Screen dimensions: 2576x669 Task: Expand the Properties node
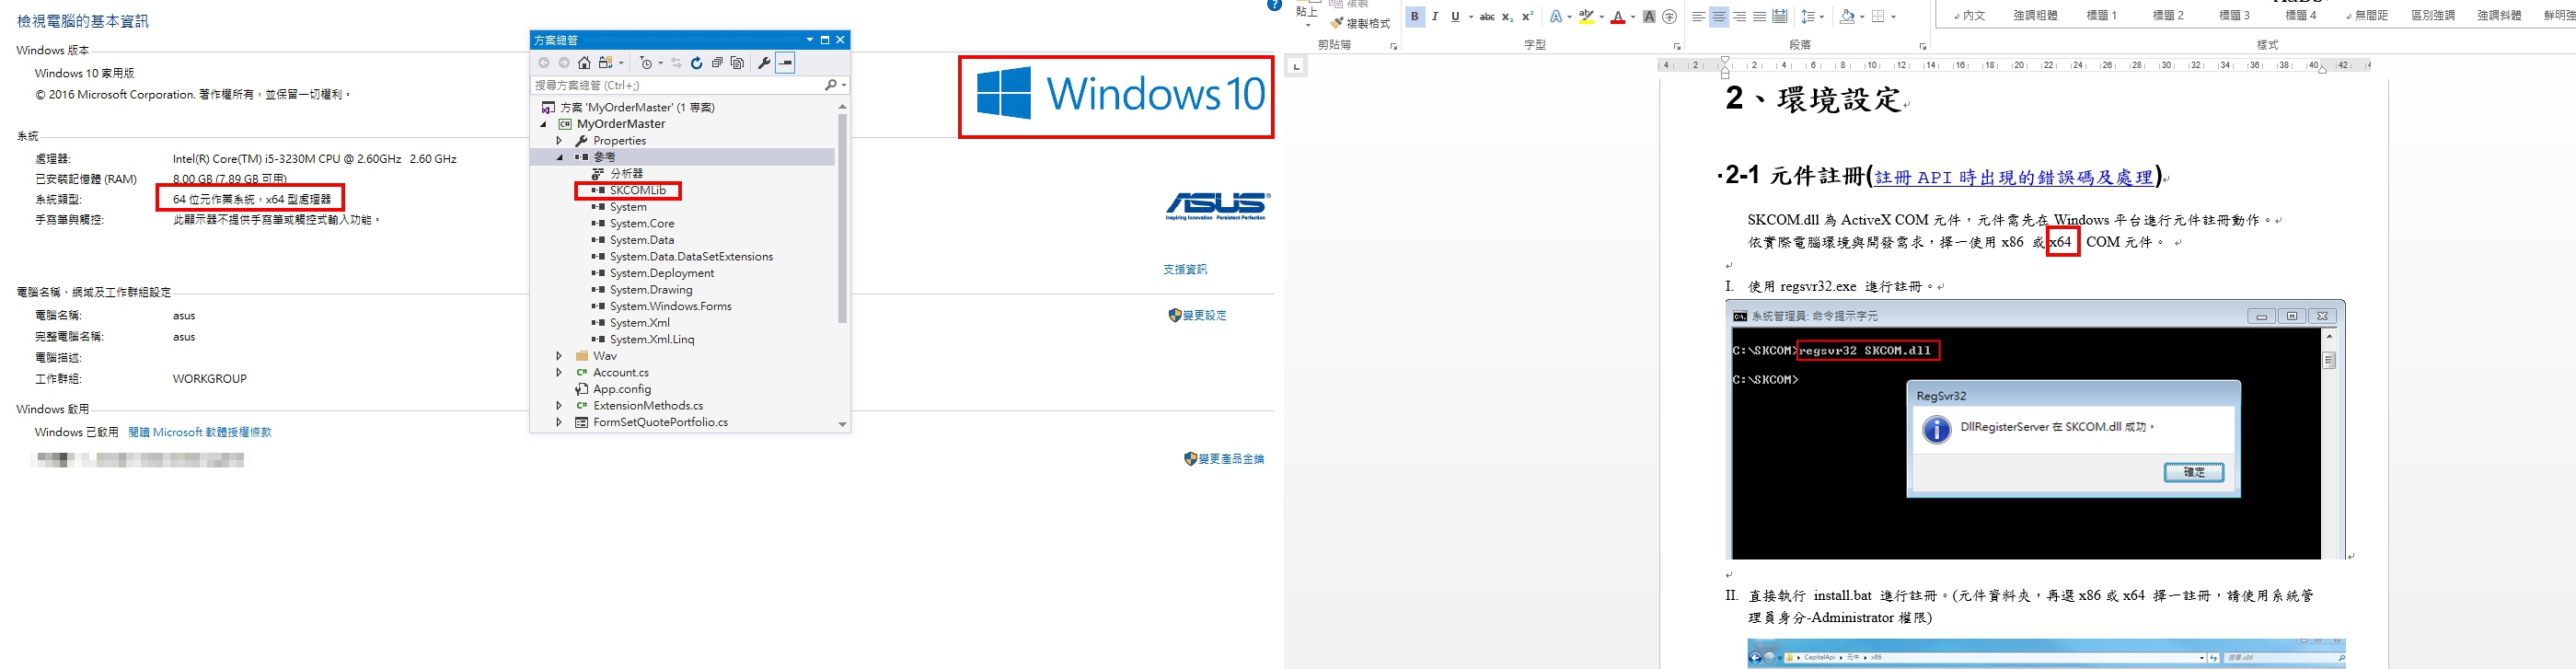(x=559, y=141)
